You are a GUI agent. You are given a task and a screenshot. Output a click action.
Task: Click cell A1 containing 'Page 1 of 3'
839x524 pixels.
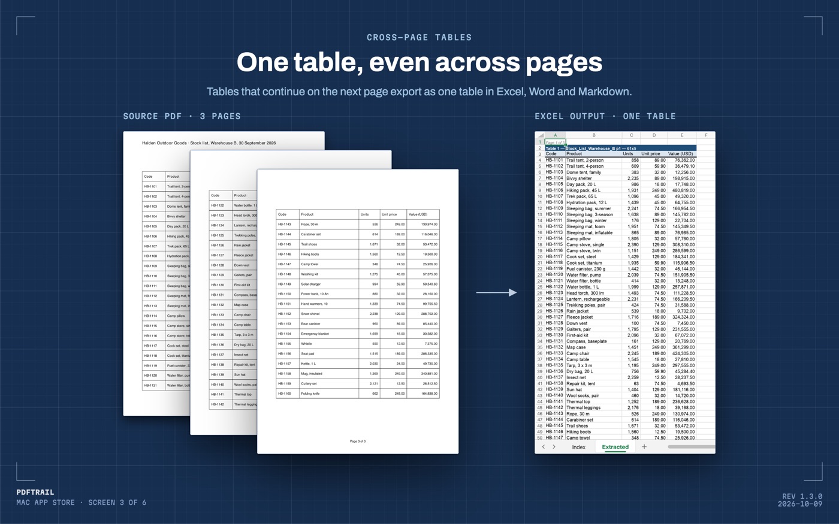tap(555, 143)
